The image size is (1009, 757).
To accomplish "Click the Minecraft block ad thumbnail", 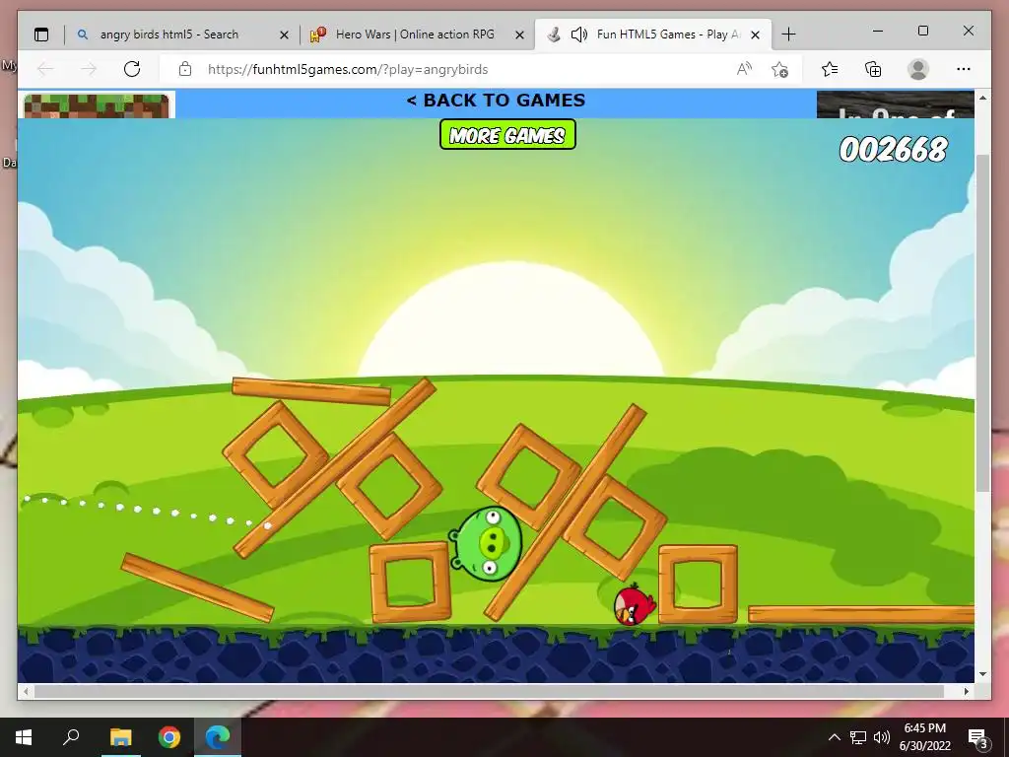I will [x=97, y=106].
